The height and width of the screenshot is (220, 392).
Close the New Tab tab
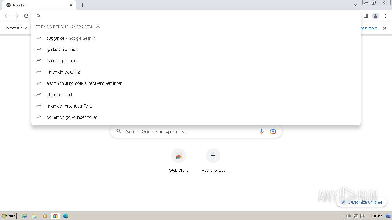pyautogui.click(x=71, y=5)
